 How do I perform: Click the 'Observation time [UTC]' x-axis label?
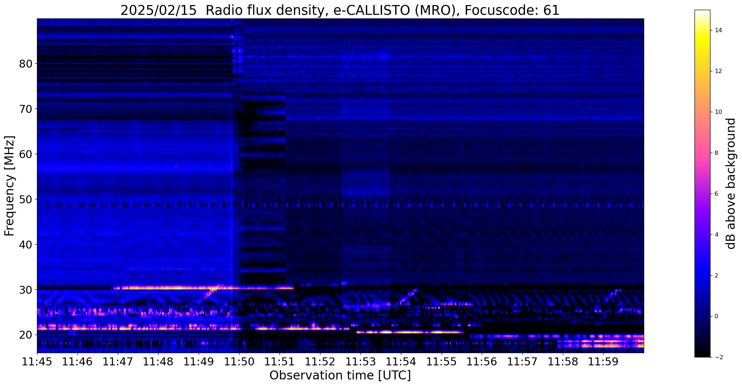click(x=340, y=376)
